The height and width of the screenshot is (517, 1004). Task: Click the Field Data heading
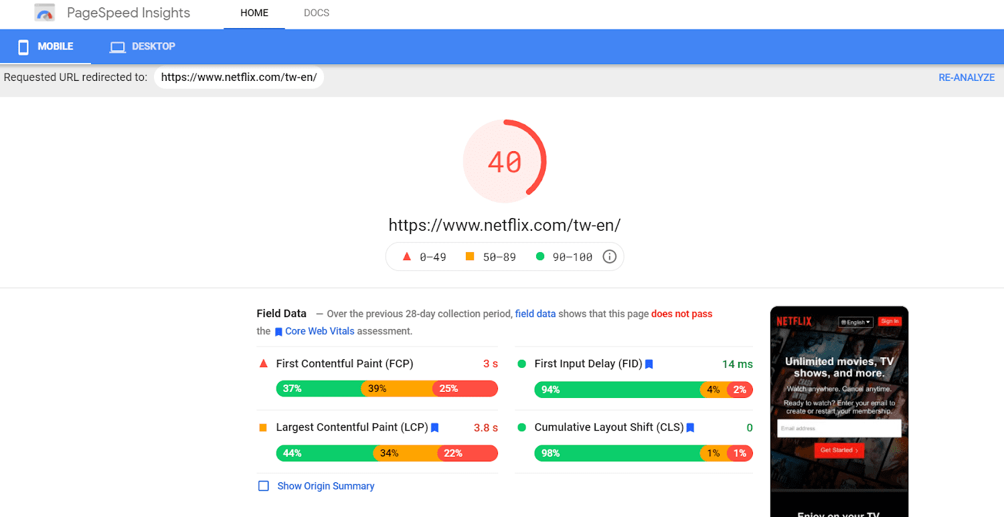pyautogui.click(x=282, y=313)
